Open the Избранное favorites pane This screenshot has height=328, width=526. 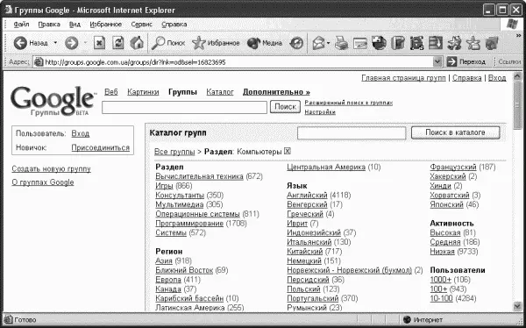pos(216,43)
